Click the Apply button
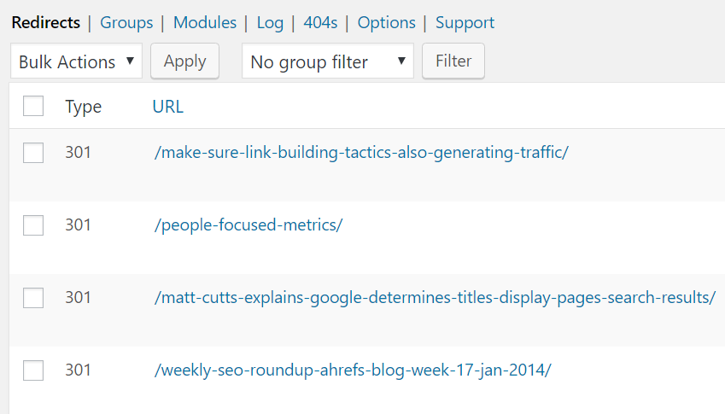Screen dimensions: 725x414 (x=185, y=61)
